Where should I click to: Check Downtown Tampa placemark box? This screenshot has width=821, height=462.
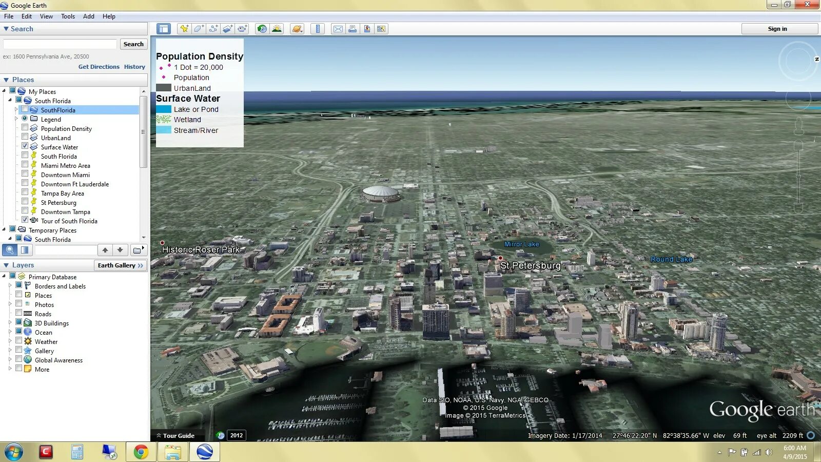coord(25,210)
